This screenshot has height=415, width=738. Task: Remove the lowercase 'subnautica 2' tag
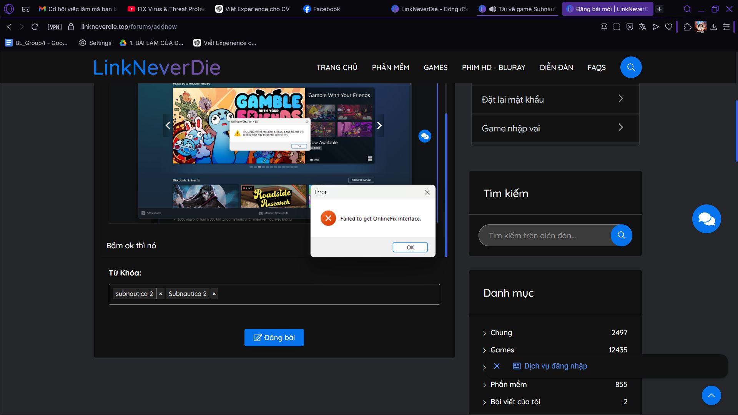point(160,294)
